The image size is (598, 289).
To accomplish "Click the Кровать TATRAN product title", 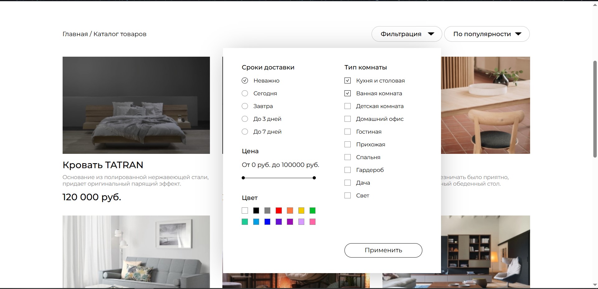I will (x=103, y=165).
